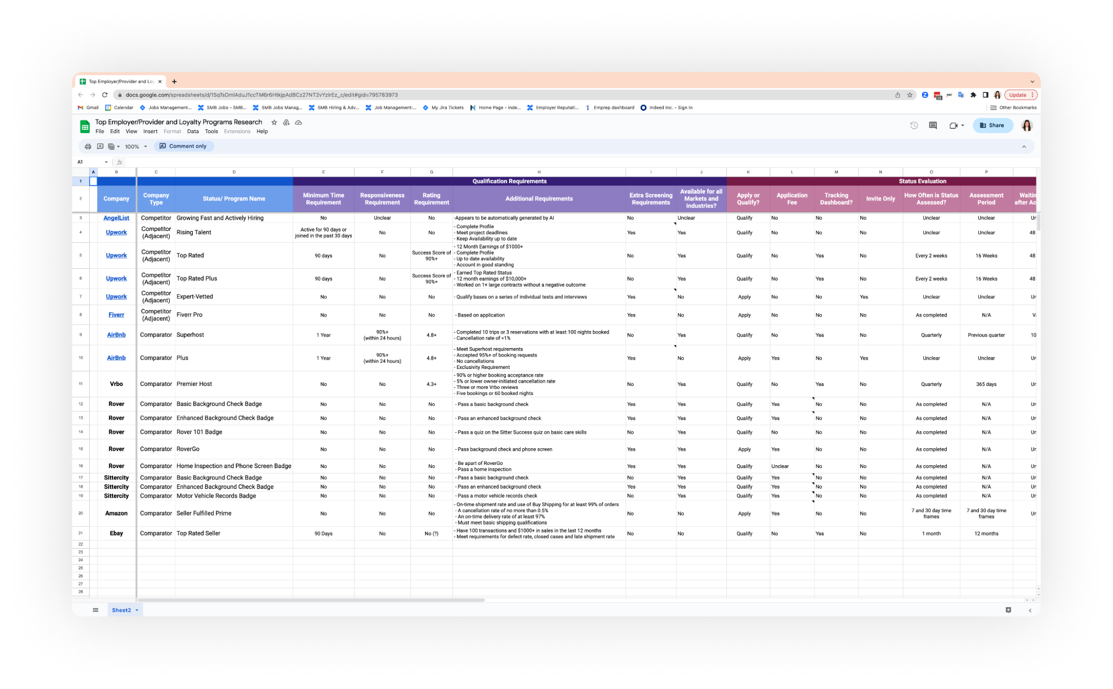This screenshot has height=689, width=1113.
Task: Click the browser share page icon
Action: coord(897,95)
